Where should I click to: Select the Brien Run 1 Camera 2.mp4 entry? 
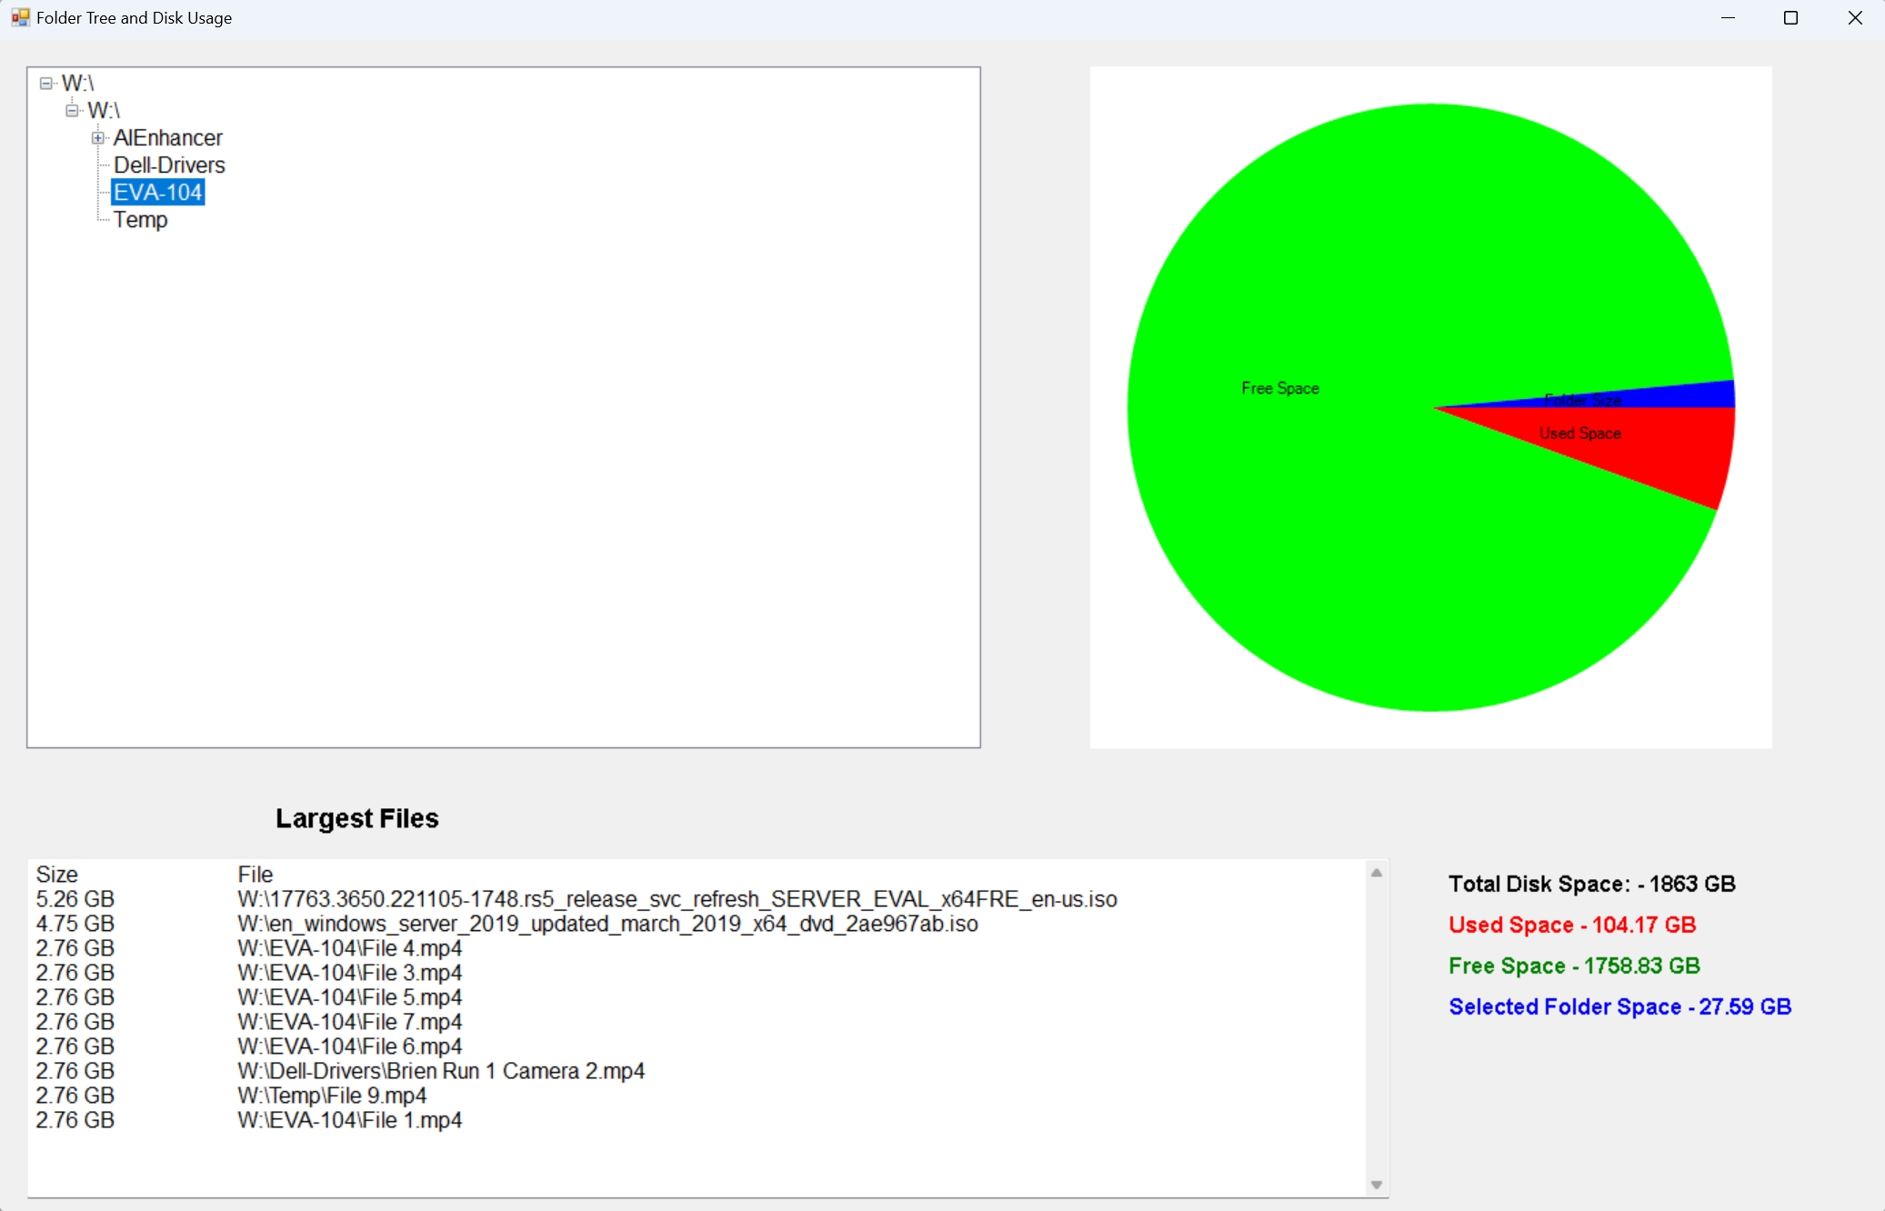pos(340,1071)
